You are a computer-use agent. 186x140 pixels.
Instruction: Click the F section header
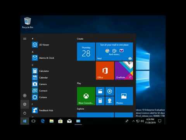tap(32, 104)
